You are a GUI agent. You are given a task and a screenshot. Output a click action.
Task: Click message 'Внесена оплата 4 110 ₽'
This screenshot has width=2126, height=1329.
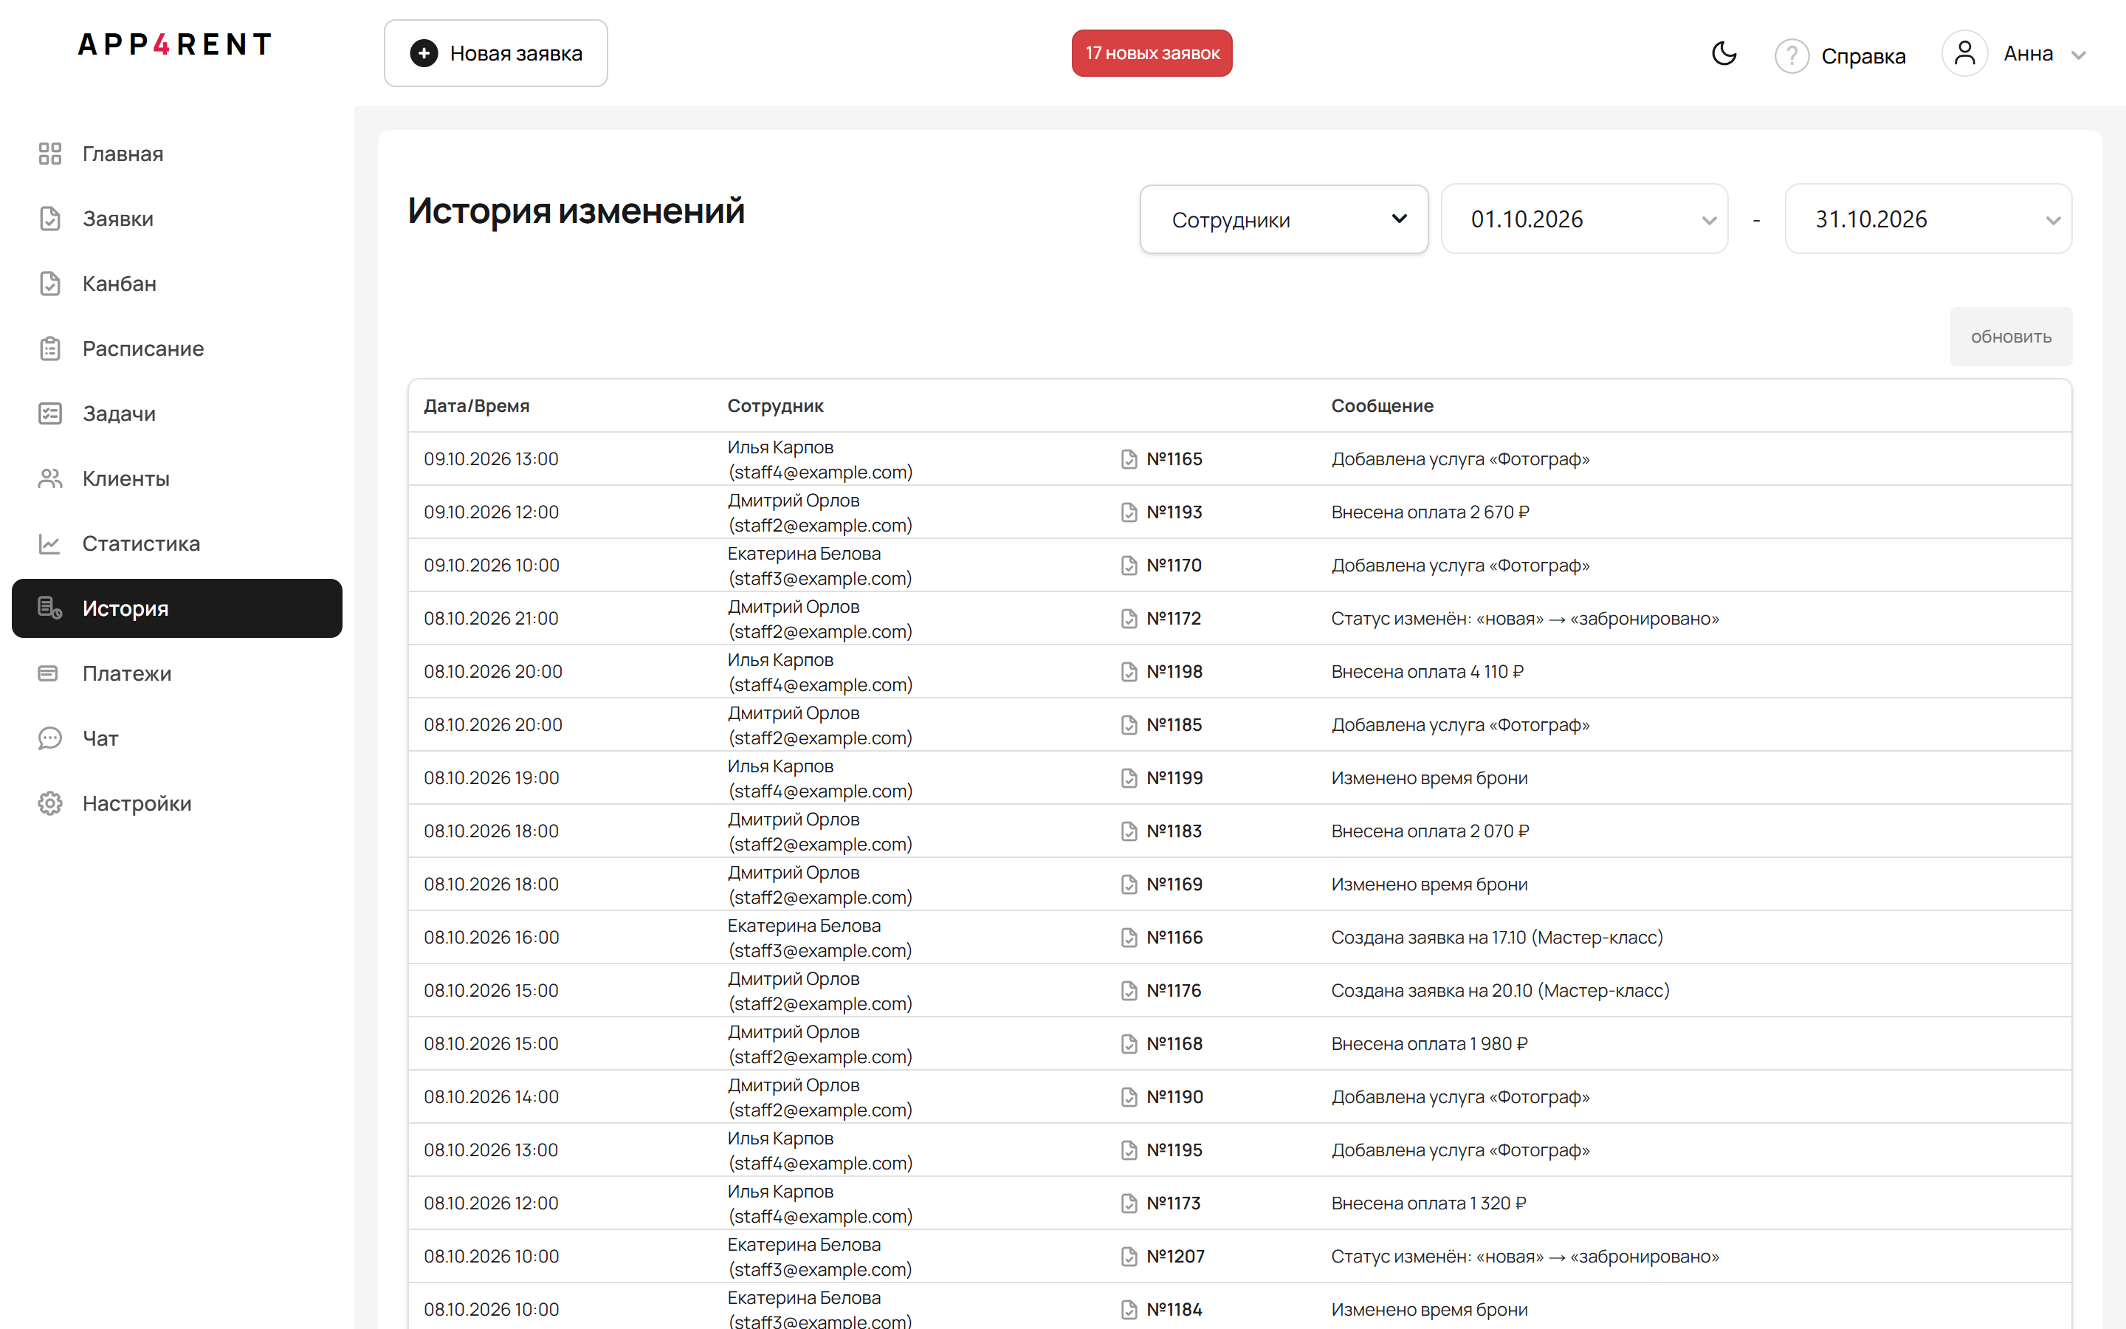pyautogui.click(x=1427, y=673)
